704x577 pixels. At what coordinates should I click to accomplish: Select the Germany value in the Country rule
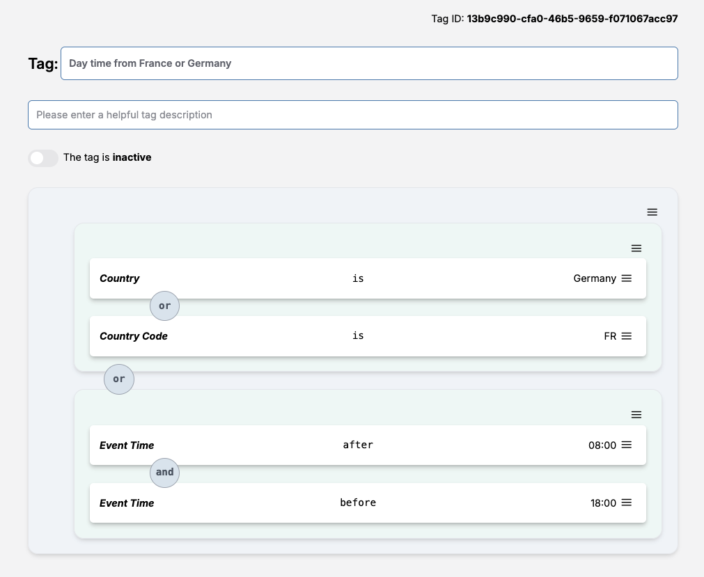click(595, 278)
